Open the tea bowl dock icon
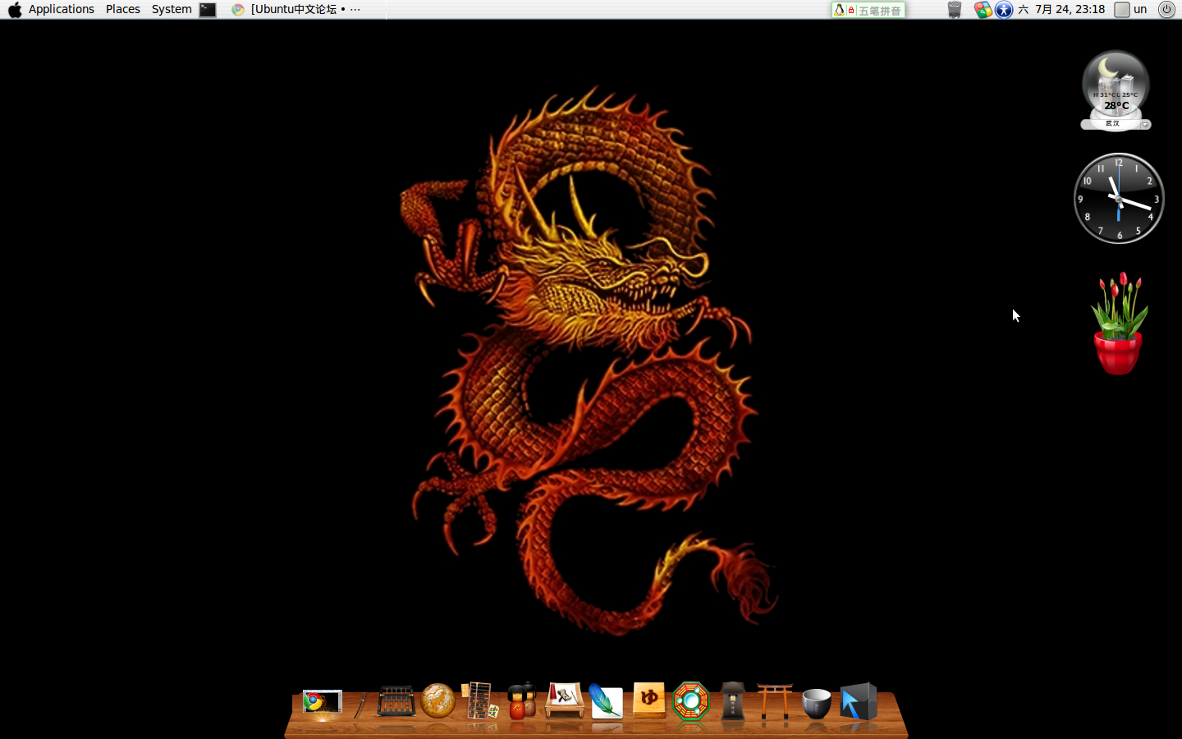The width and height of the screenshot is (1182, 739). tap(817, 704)
